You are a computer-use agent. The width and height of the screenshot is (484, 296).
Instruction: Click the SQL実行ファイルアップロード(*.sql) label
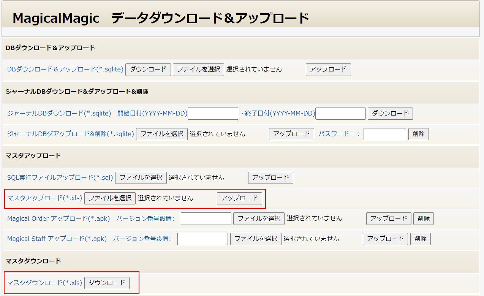(x=60, y=177)
